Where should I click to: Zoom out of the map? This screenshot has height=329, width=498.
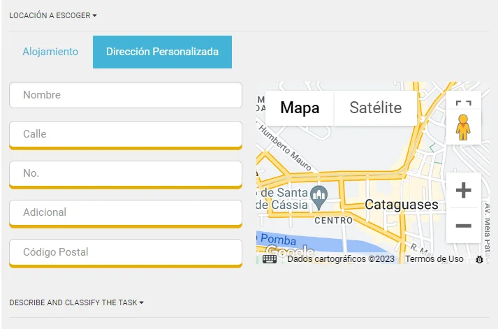point(463,226)
